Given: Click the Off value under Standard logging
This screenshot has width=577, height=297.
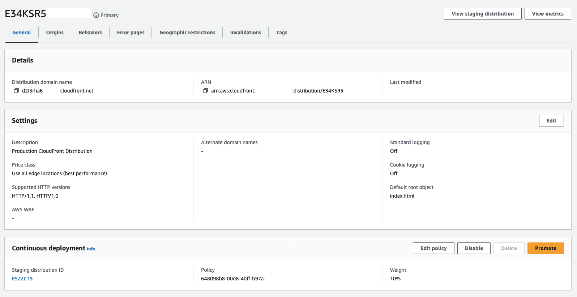Looking at the screenshot, I should pos(394,151).
